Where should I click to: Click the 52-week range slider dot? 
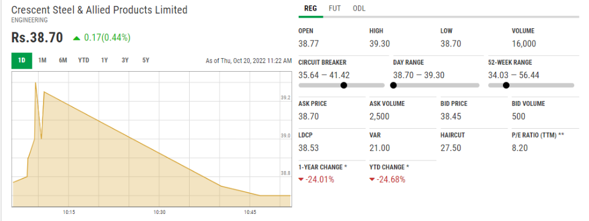point(506,85)
